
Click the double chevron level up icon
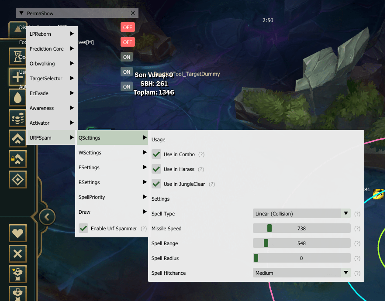17,139
